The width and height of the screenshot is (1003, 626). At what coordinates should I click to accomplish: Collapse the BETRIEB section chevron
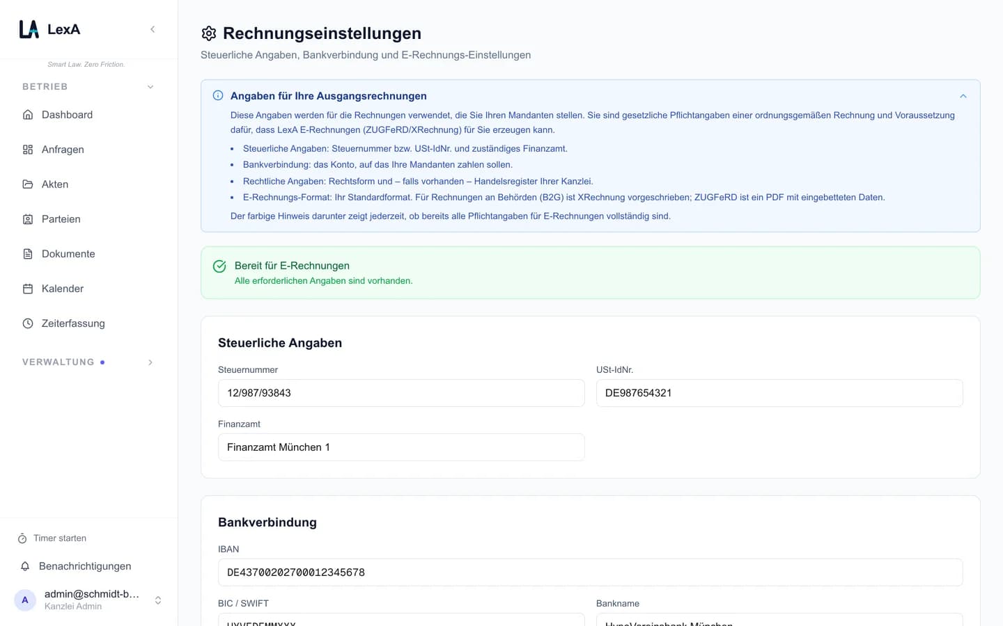(x=150, y=87)
